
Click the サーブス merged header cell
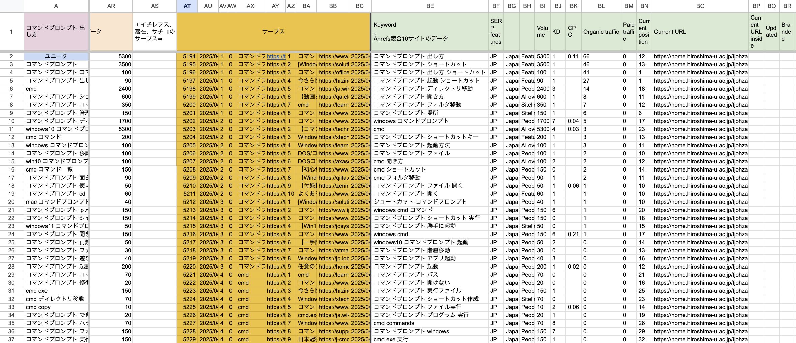[273, 32]
